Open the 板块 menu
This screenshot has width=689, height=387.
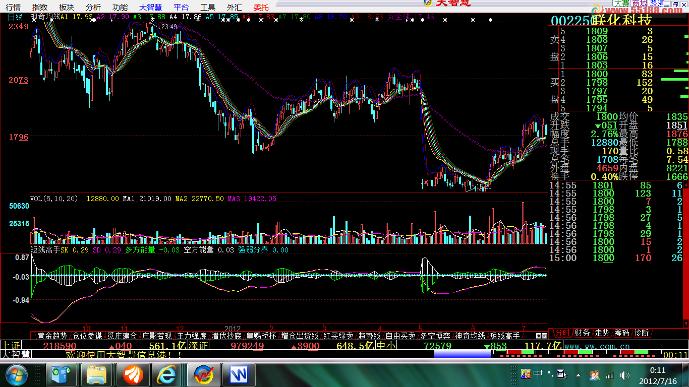pos(67,7)
